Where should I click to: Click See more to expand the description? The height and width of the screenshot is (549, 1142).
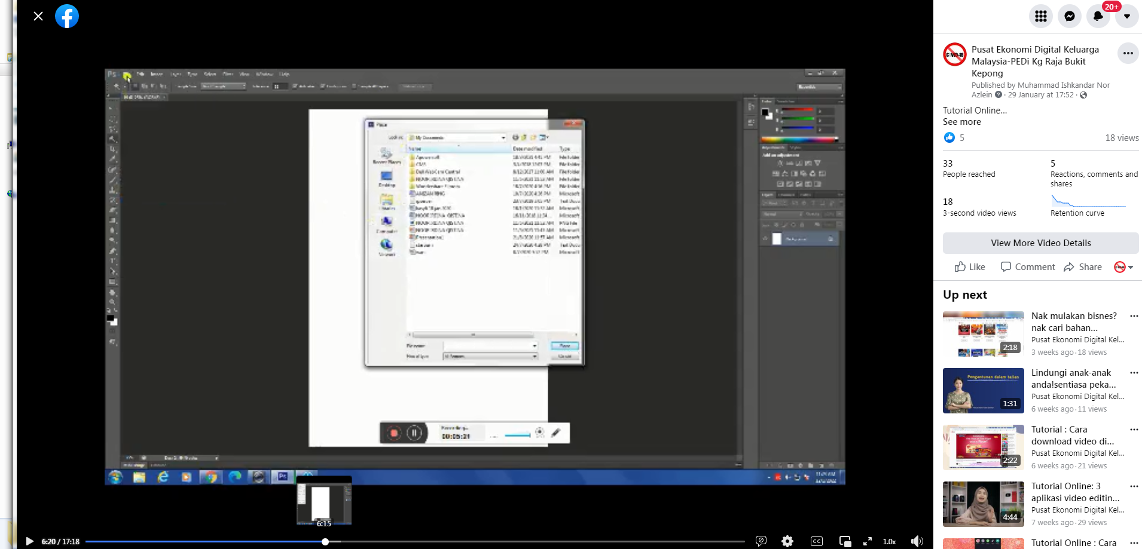(961, 122)
